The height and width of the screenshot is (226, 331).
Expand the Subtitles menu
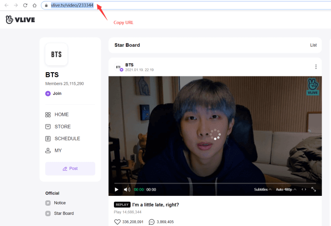262,190
